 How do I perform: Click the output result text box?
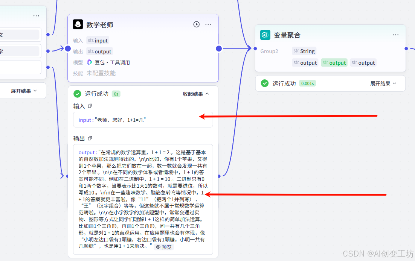click(143, 199)
